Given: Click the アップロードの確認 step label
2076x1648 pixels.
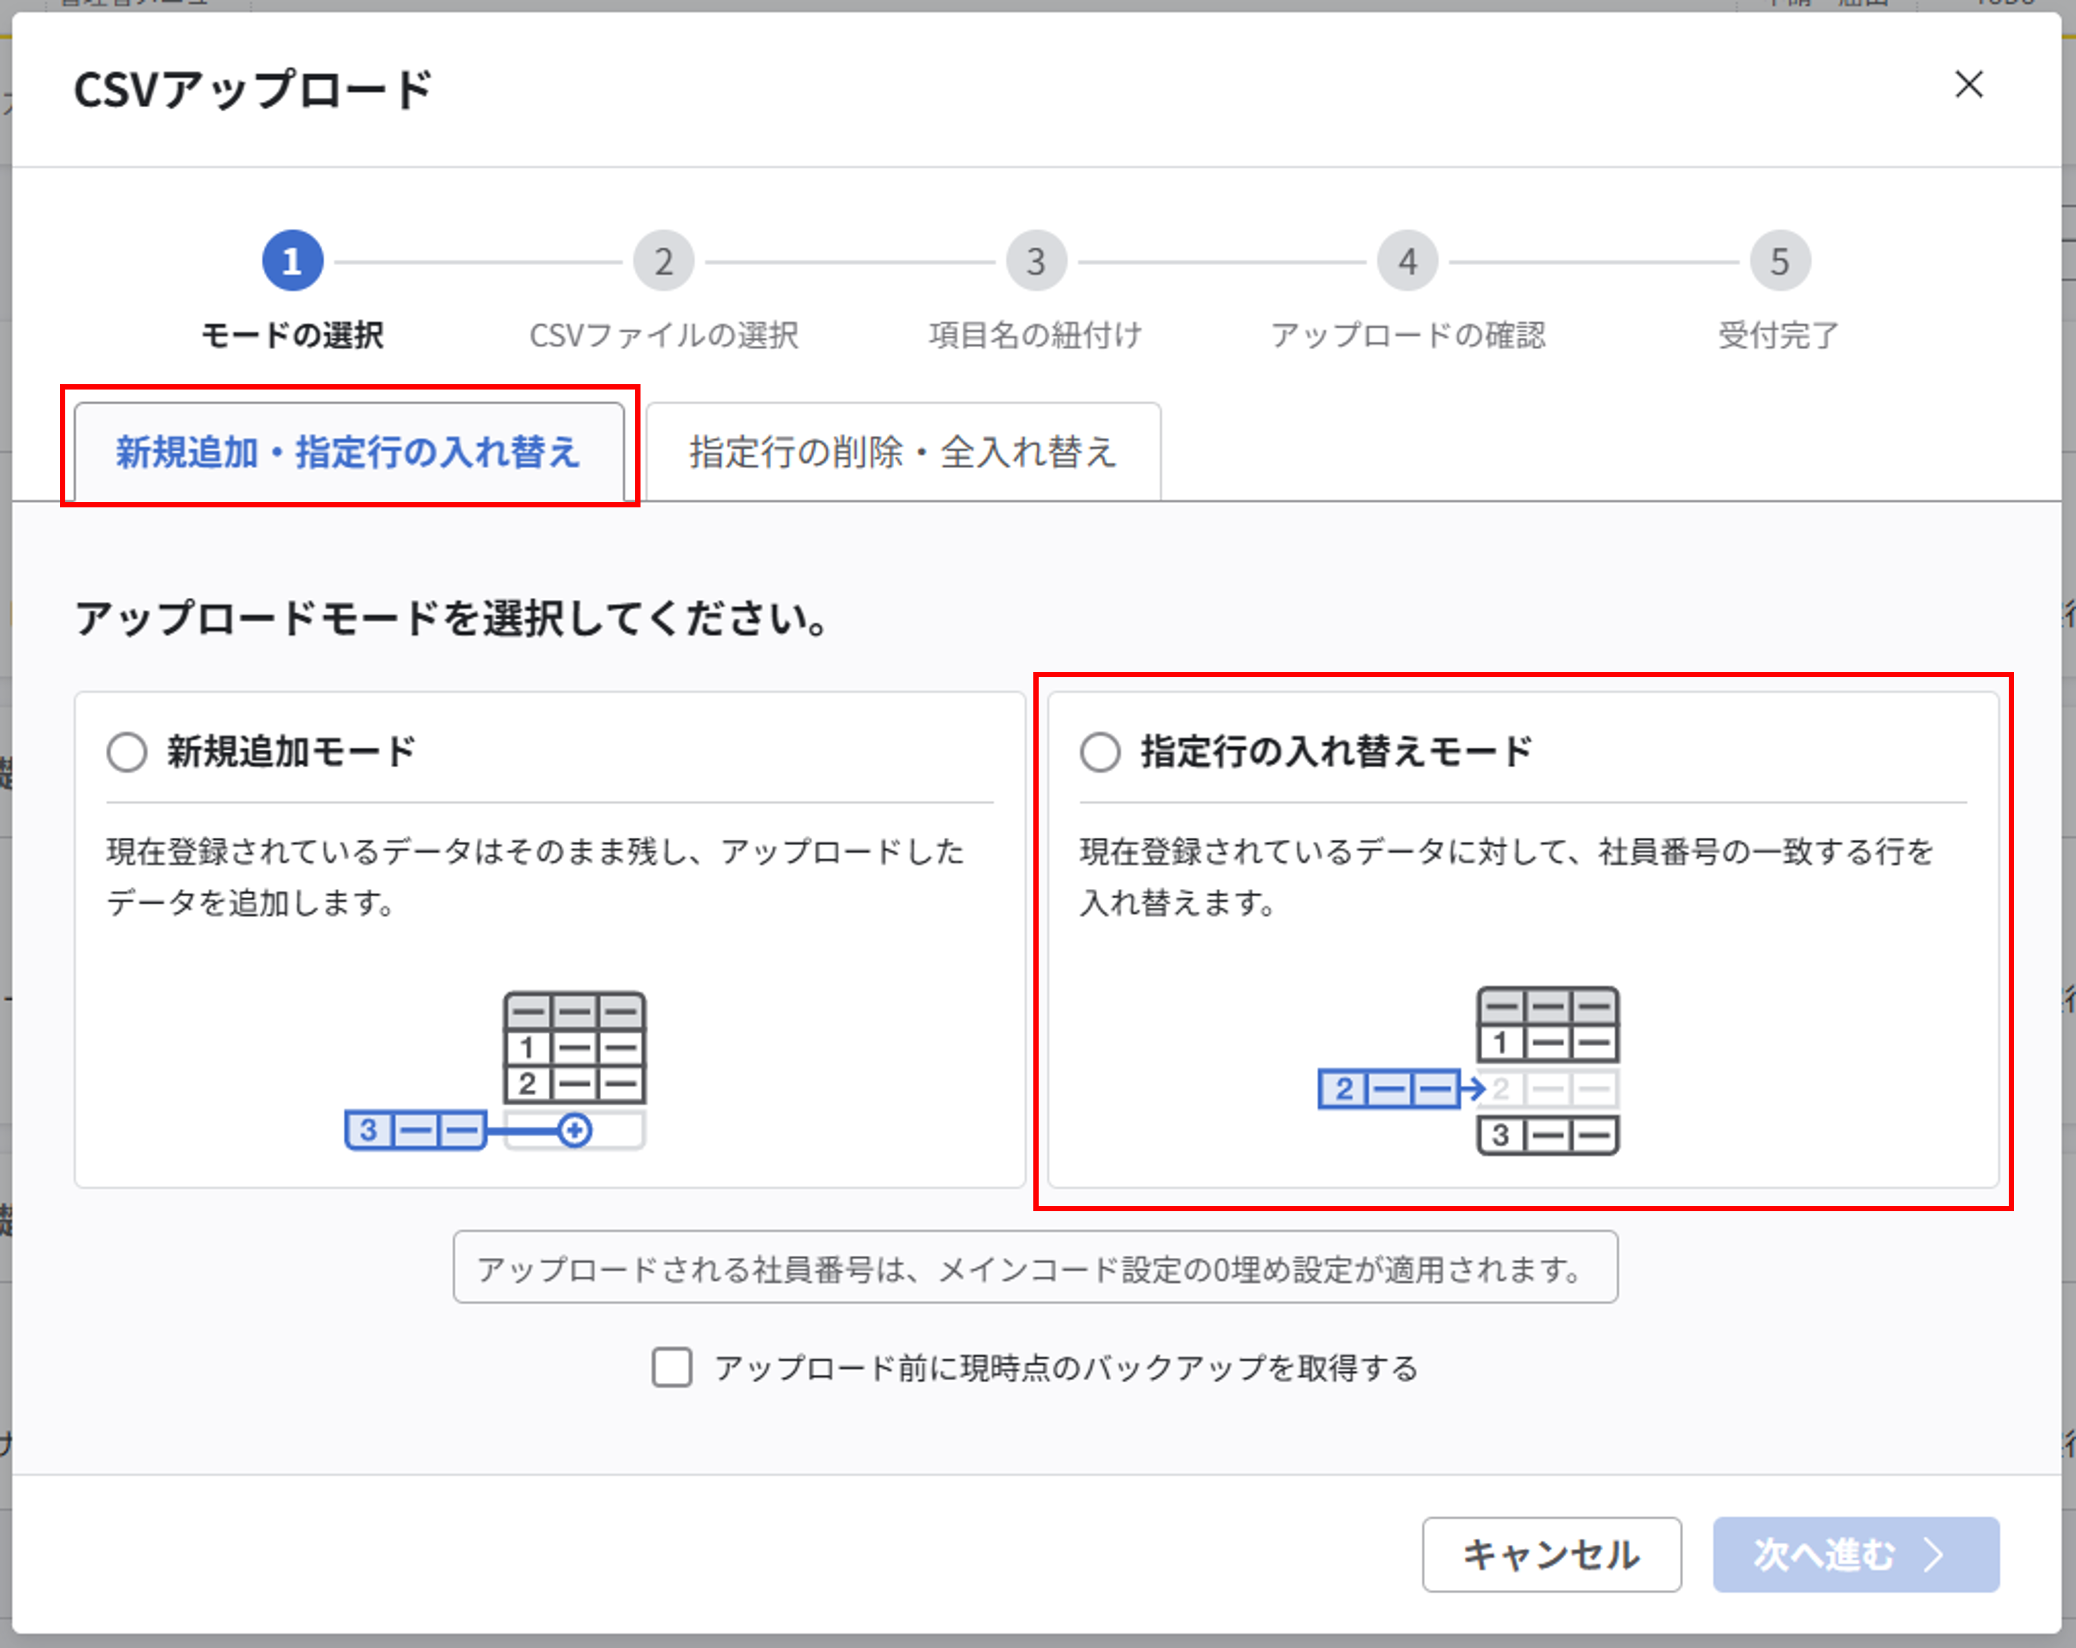Looking at the screenshot, I should [1408, 335].
